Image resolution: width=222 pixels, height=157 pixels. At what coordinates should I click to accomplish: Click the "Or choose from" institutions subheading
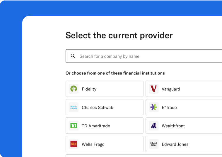[x=115, y=73]
